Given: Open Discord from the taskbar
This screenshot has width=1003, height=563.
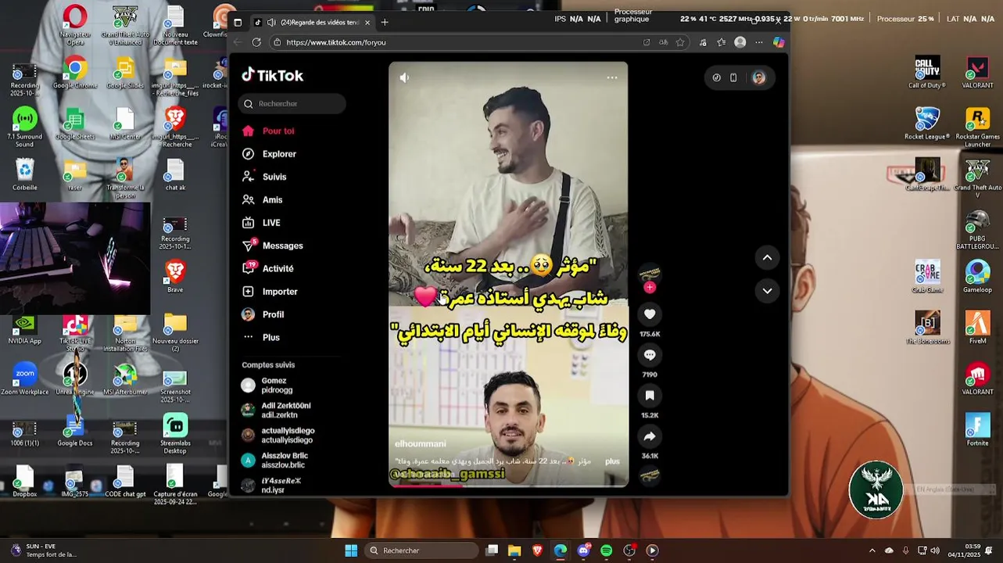Looking at the screenshot, I should (x=583, y=550).
